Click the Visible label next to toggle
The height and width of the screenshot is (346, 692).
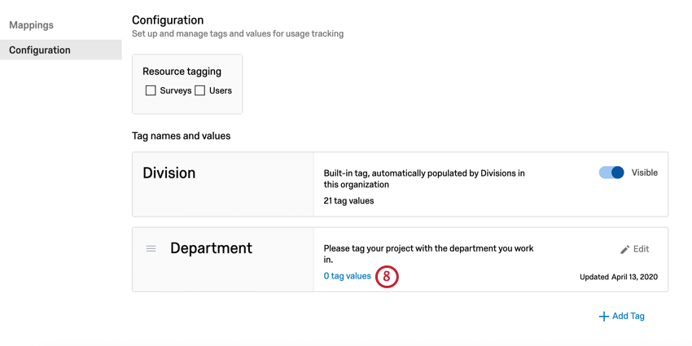pyautogui.click(x=644, y=173)
